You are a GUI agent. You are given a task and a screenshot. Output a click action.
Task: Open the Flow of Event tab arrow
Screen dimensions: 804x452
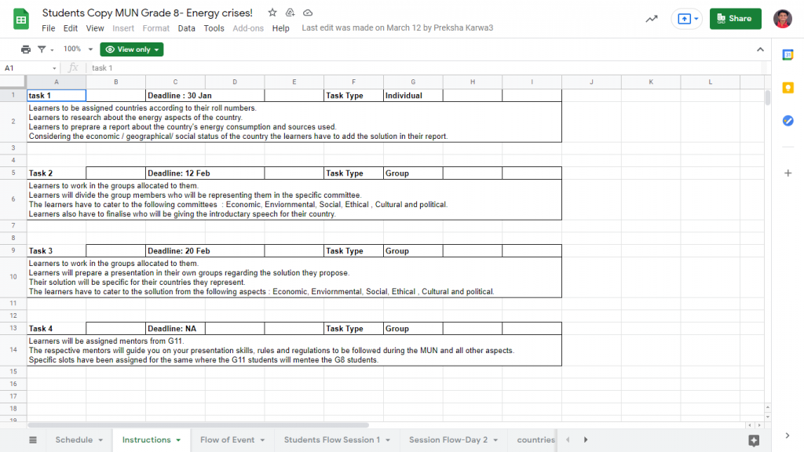tap(262, 440)
